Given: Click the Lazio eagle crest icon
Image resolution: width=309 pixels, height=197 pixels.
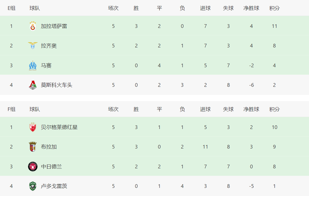Looking at the screenshot, I should coord(33,46).
